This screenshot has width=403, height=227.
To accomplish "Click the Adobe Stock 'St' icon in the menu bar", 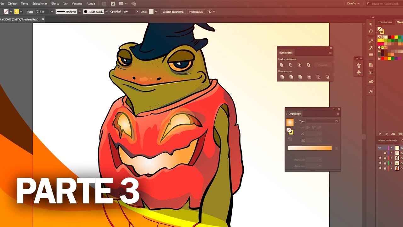I will 113,3.
